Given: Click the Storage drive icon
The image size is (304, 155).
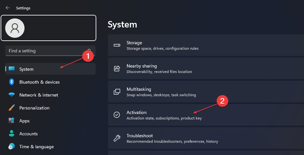Looking at the screenshot, I should click(117, 45).
